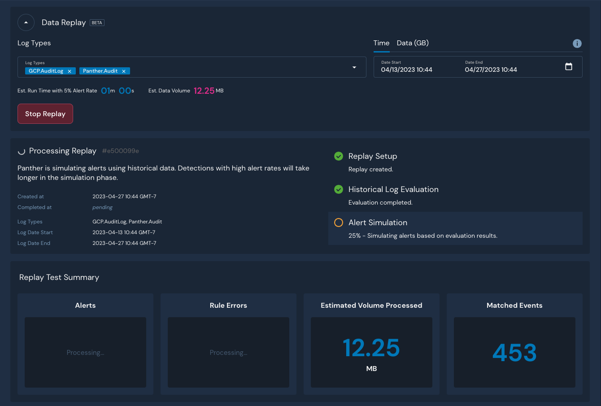
Task: Click the Processing Replay spinner icon
Action: pyautogui.click(x=21, y=151)
